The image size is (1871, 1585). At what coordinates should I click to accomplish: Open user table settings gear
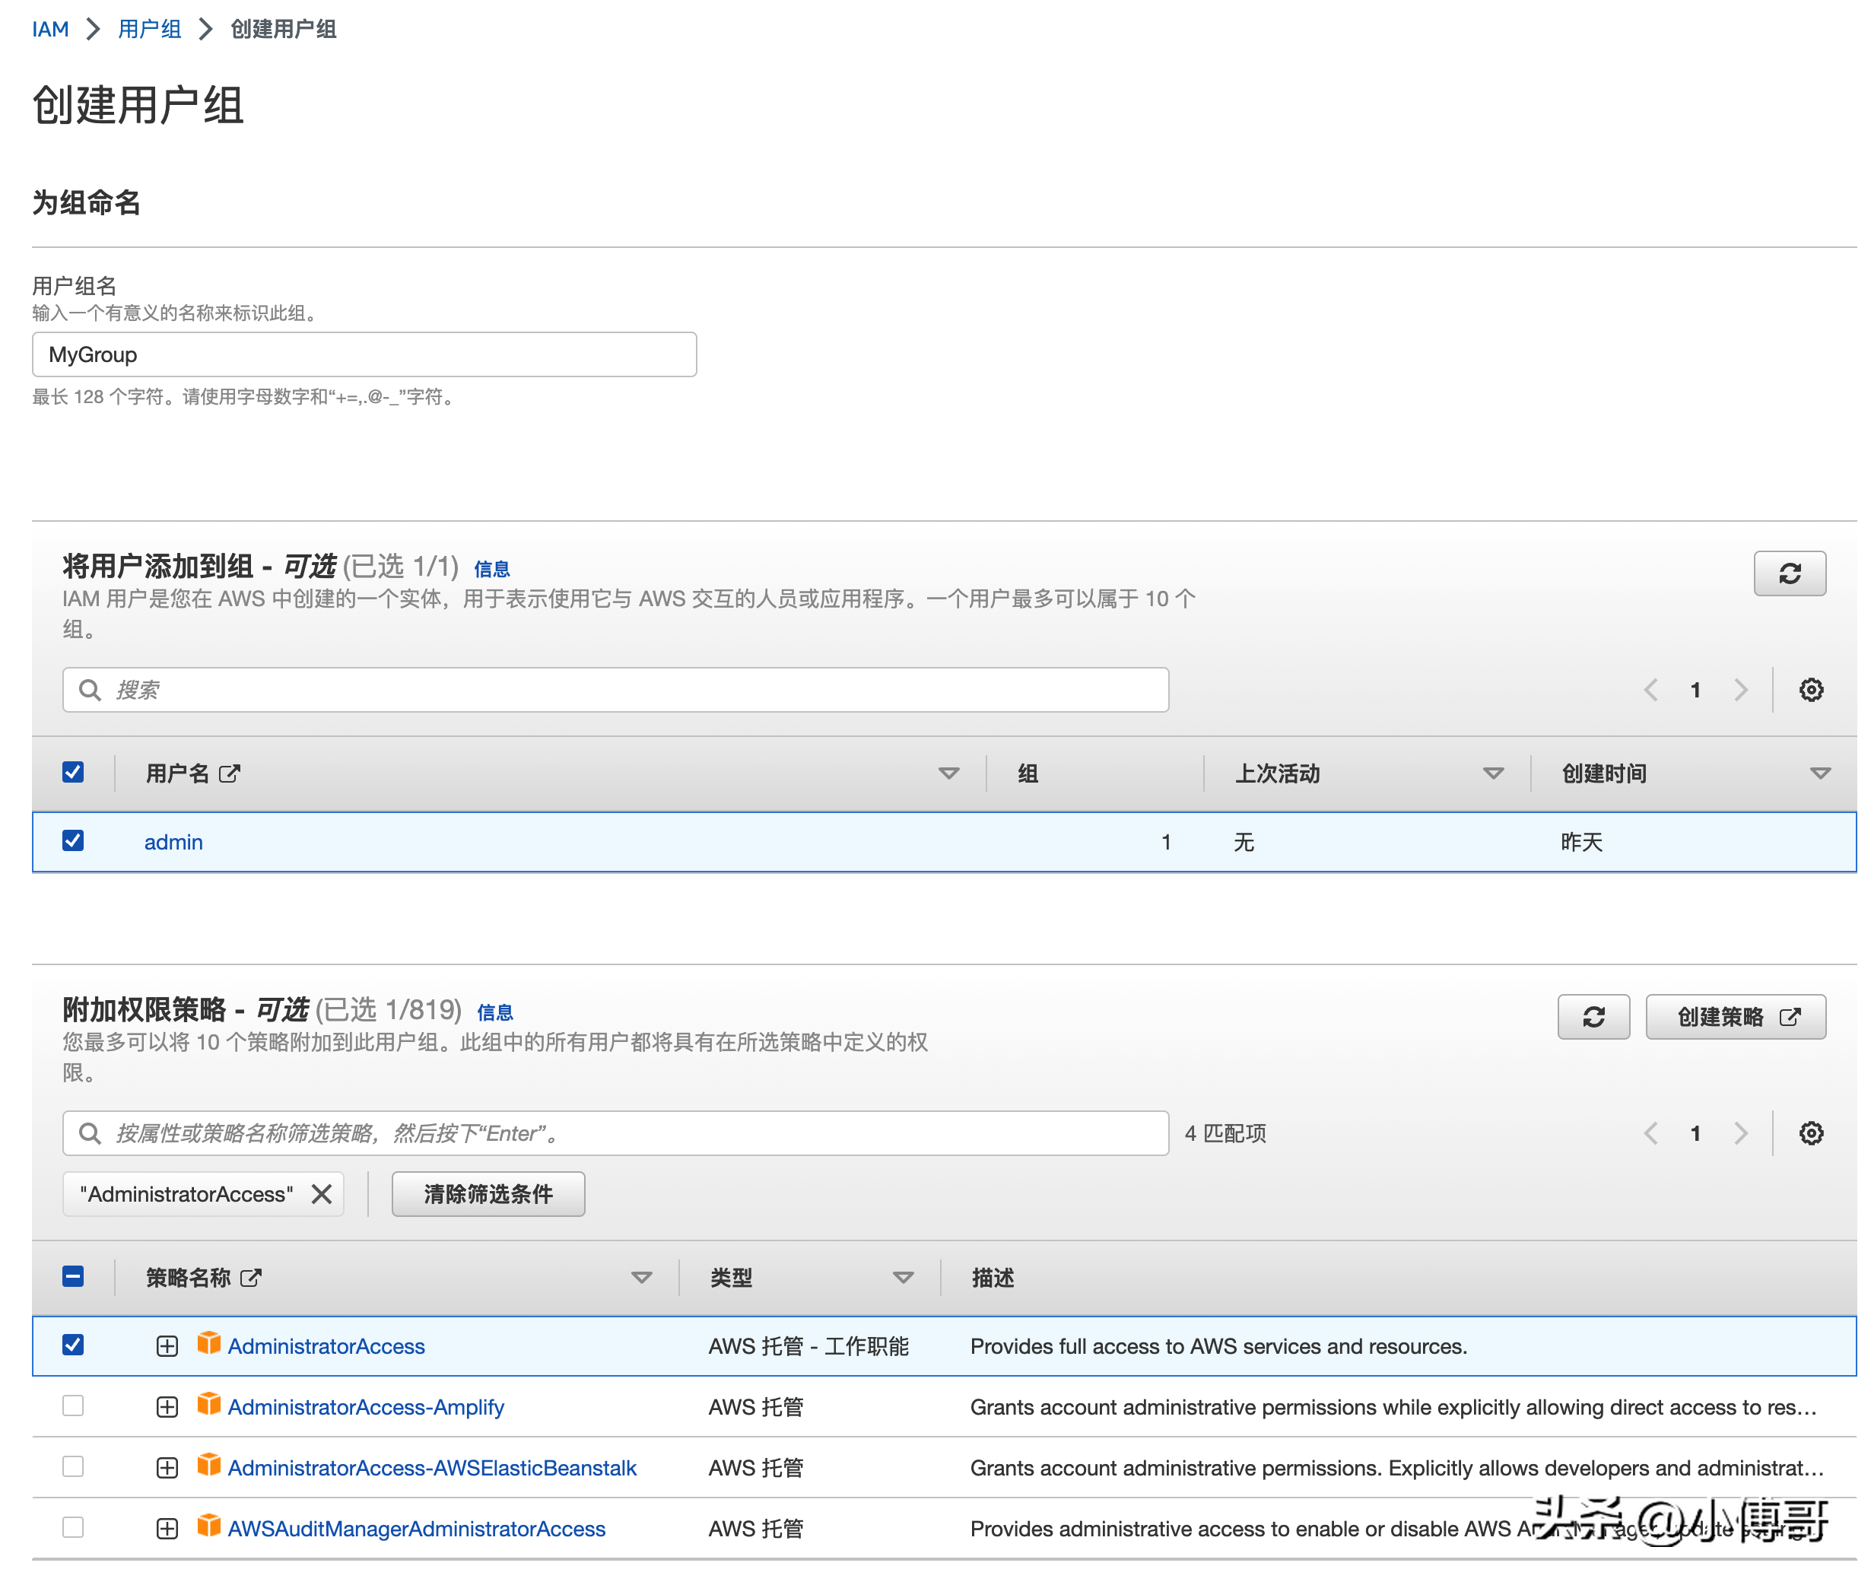click(1810, 689)
